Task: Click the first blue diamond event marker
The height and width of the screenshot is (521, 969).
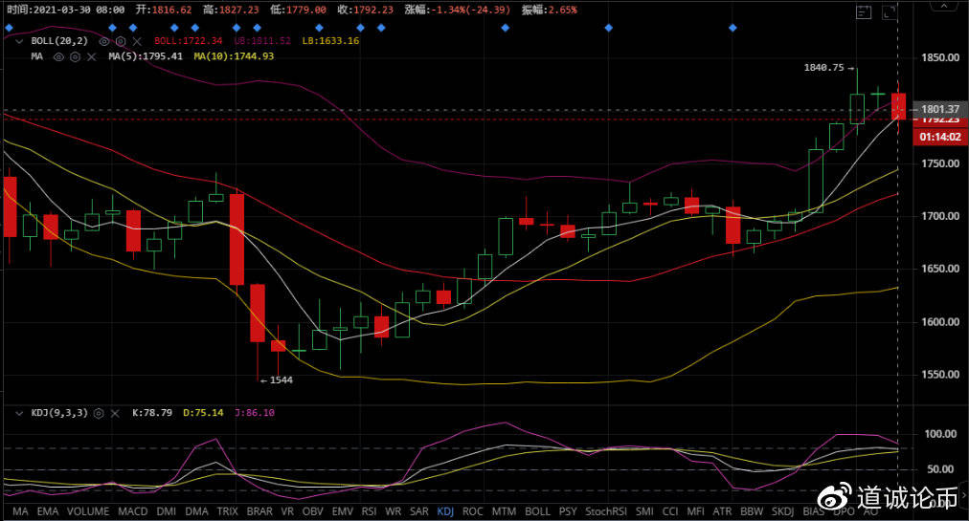Action: point(9,28)
